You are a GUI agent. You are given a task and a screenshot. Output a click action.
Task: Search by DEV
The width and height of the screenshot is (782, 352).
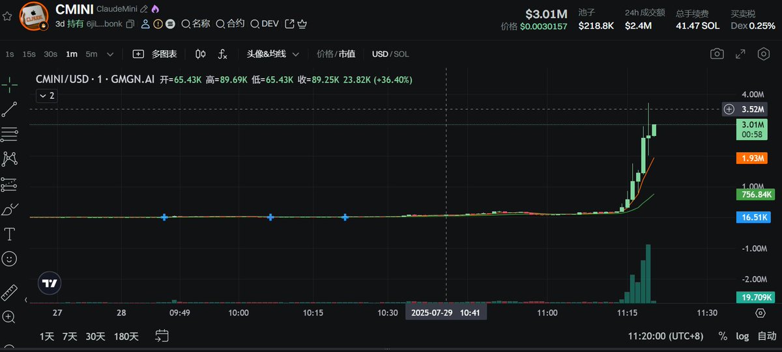[x=265, y=24]
